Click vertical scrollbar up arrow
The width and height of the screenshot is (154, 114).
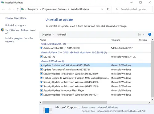(152, 40)
